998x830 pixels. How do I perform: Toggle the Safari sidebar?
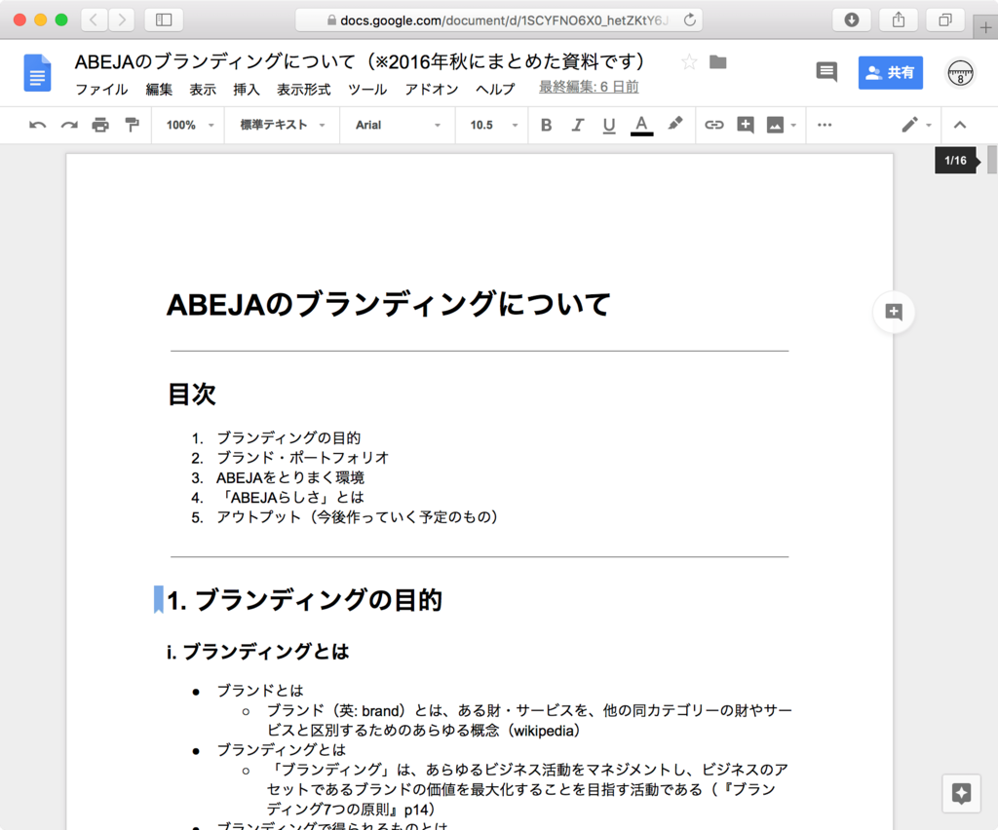[164, 20]
